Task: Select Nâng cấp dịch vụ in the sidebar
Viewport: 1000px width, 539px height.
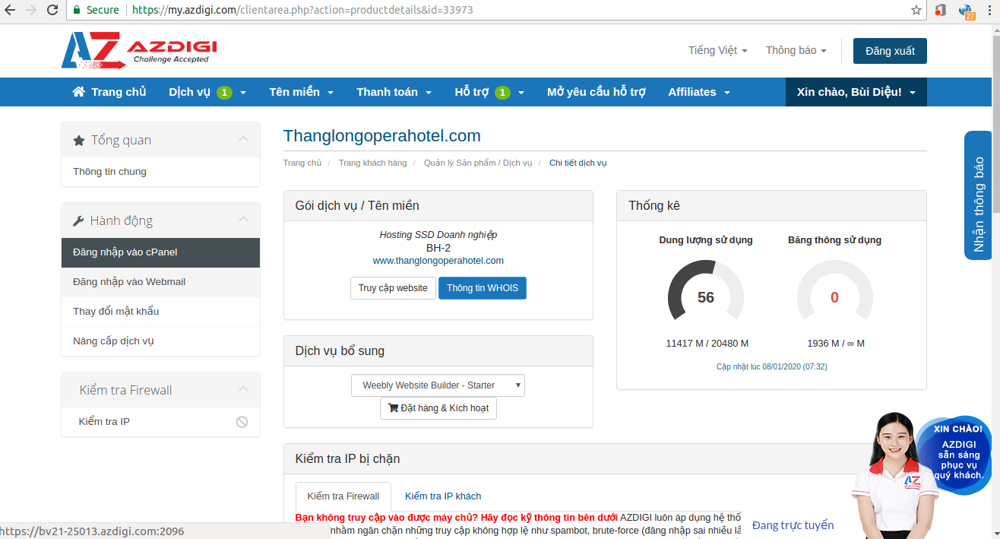Action: (x=160, y=341)
